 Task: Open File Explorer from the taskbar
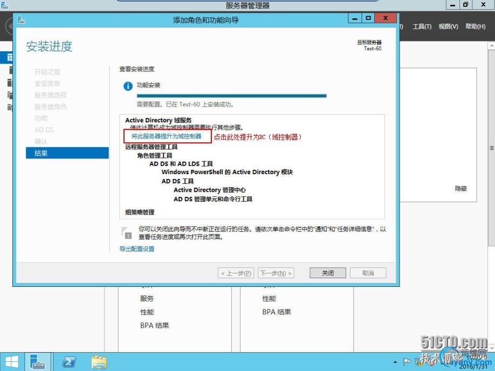coord(99,362)
